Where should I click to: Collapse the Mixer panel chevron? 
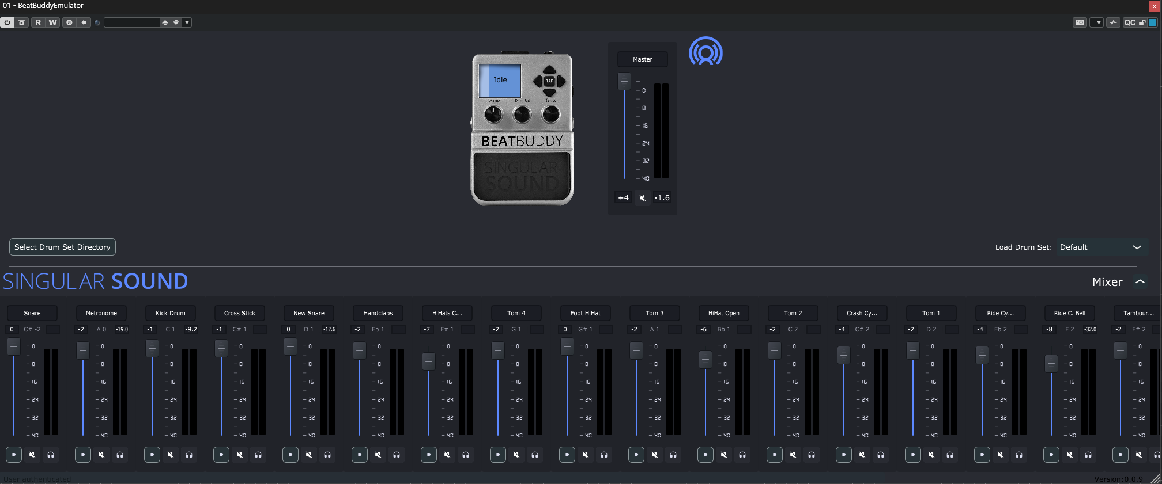tap(1140, 282)
